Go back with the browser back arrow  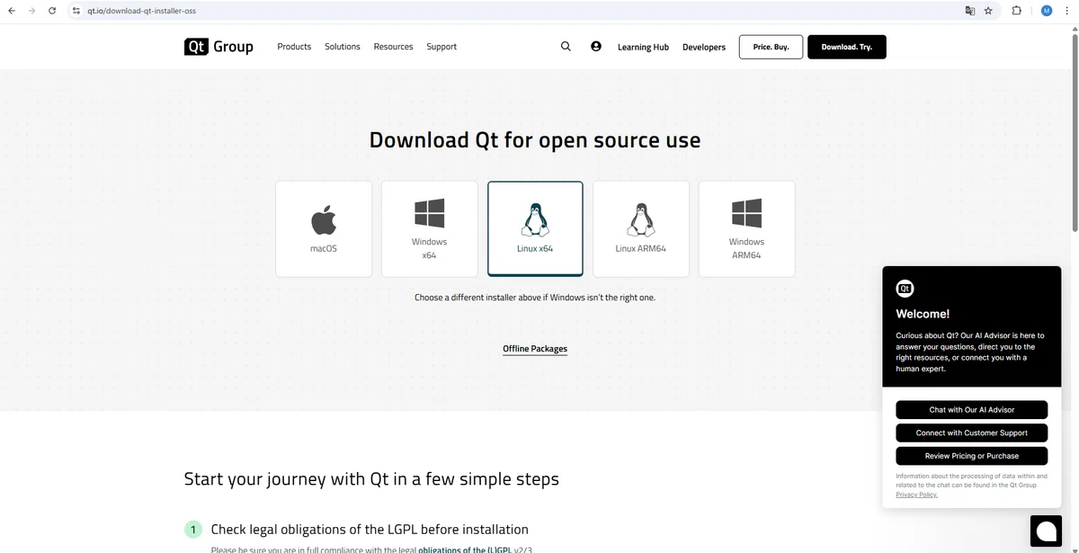[x=11, y=11]
